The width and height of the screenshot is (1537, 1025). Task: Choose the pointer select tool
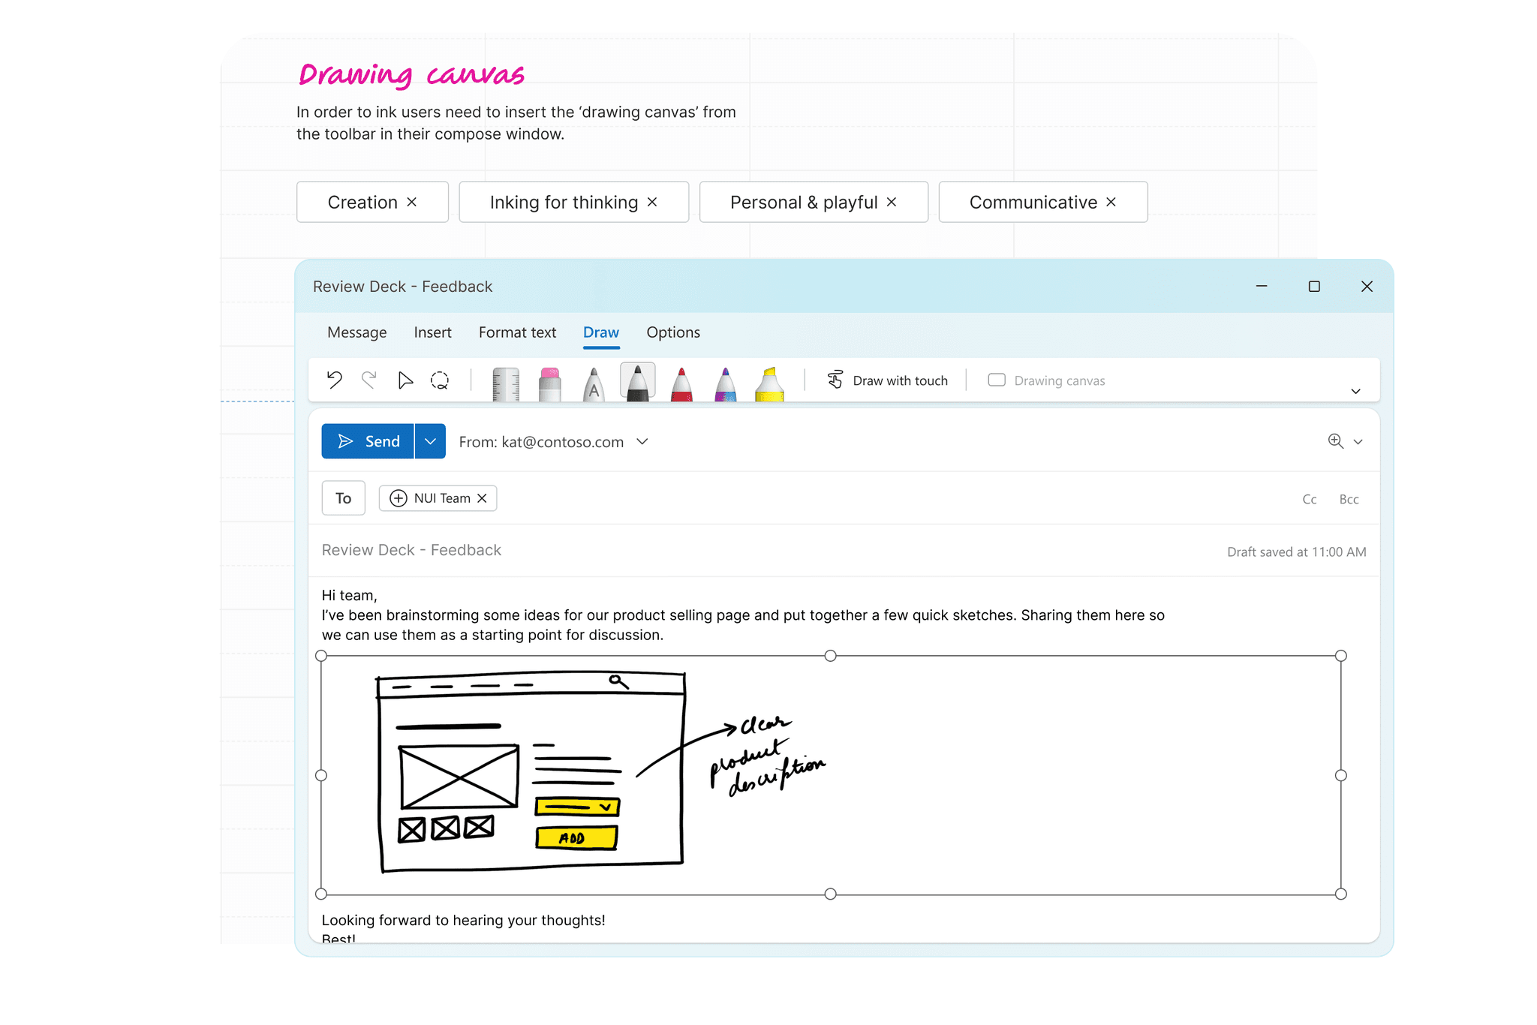(405, 380)
